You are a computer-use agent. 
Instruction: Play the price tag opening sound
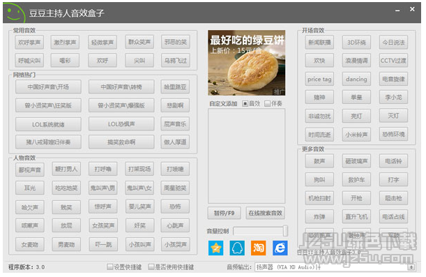coord(319,79)
